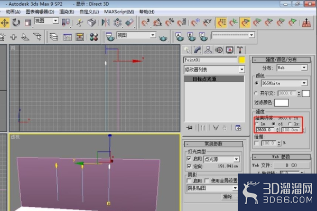Open the D65White color preset dropdown
Viewport: 317px width, 211px height.
pyautogui.click(x=284, y=83)
